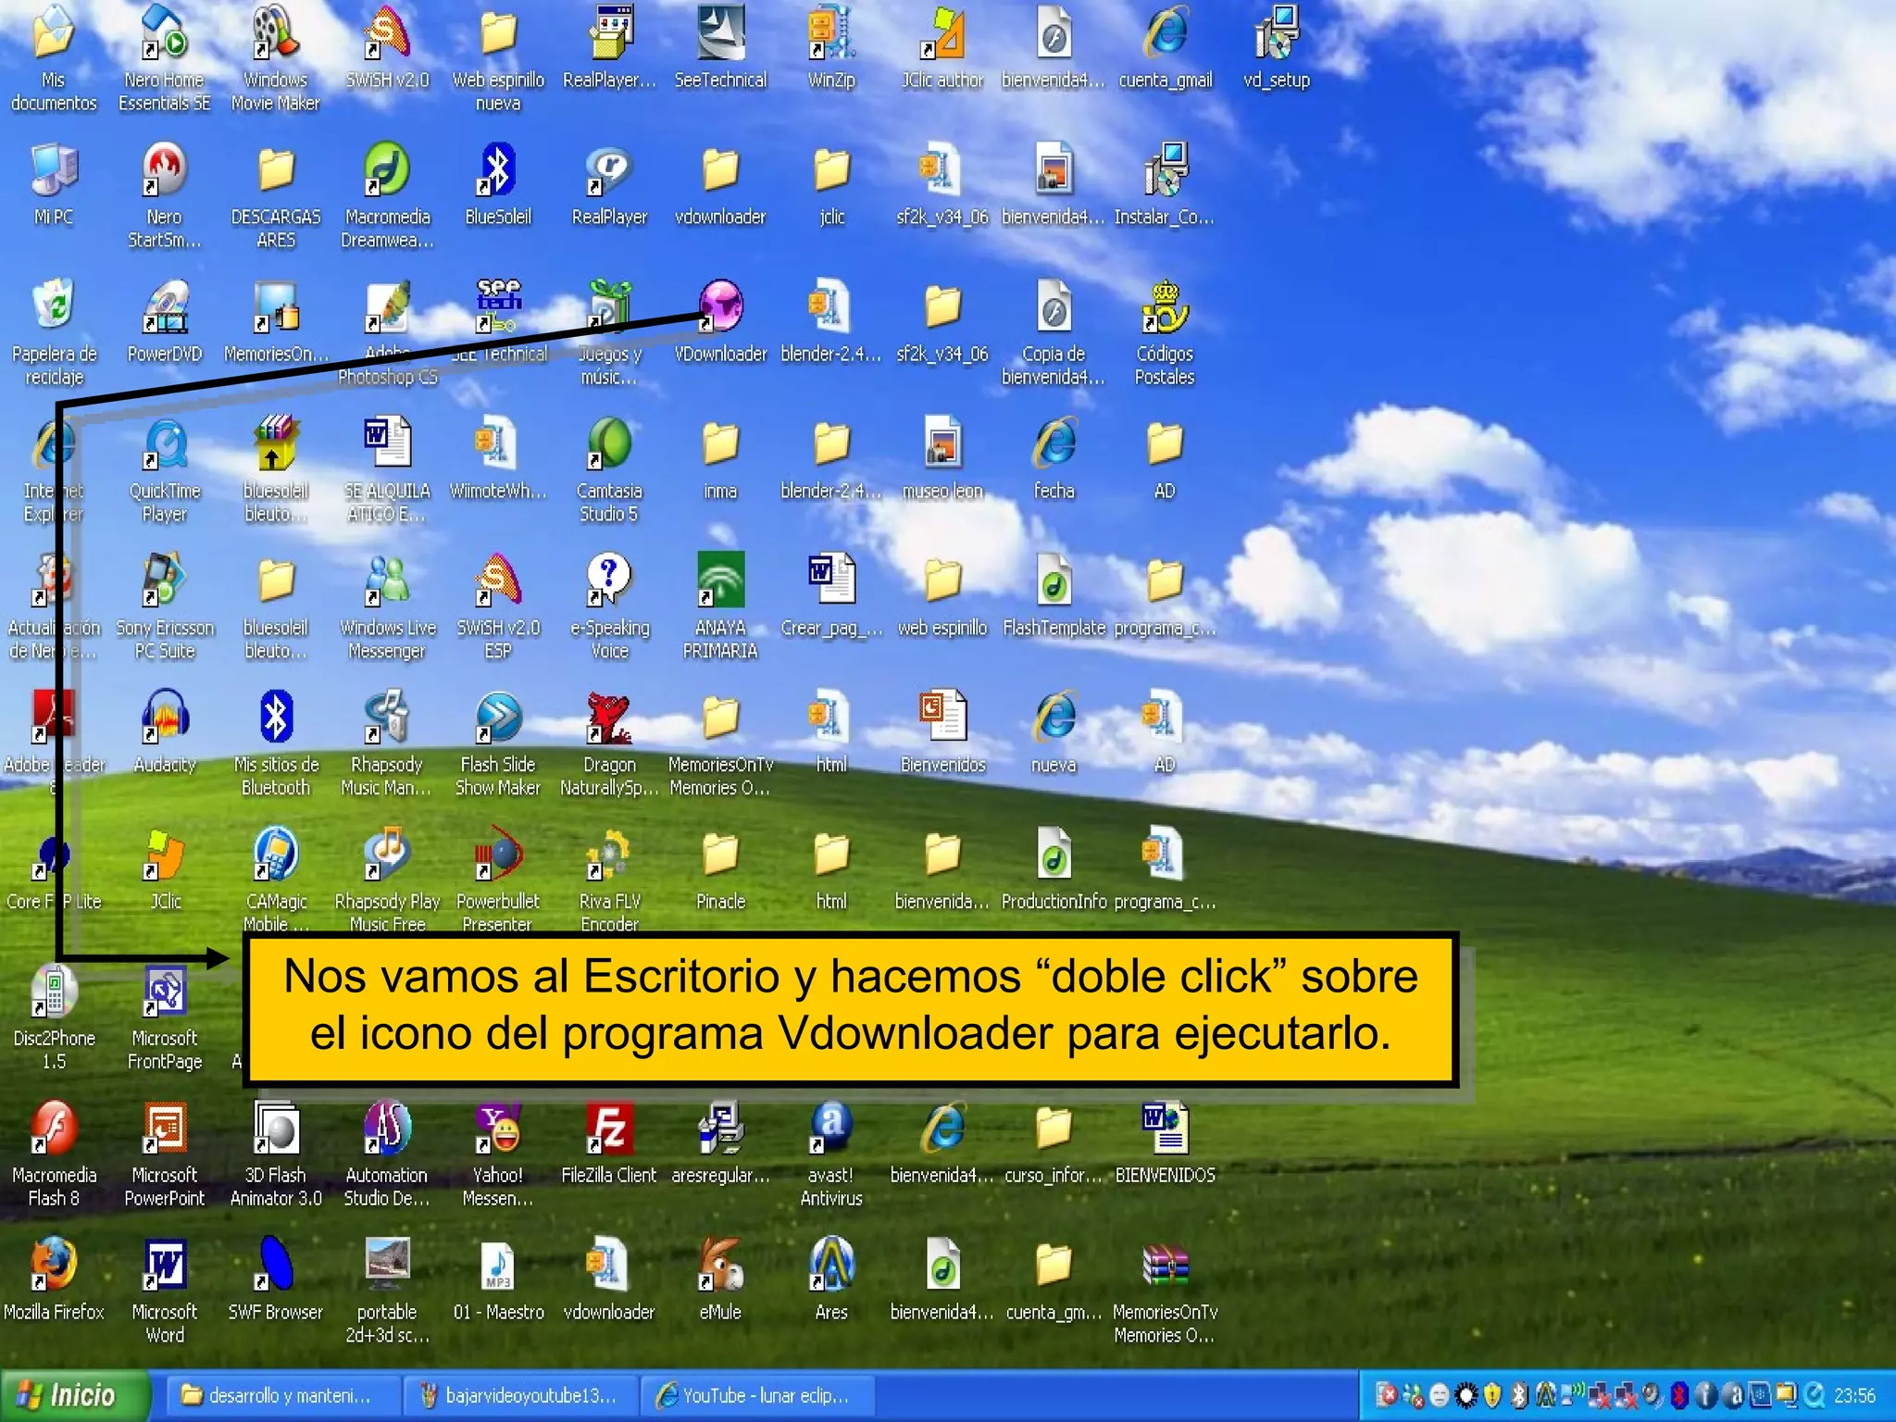The image size is (1896, 1422).
Task: Open e-Speaking Voice shortcut
Action: pyautogui.click(x=609, y=580)
